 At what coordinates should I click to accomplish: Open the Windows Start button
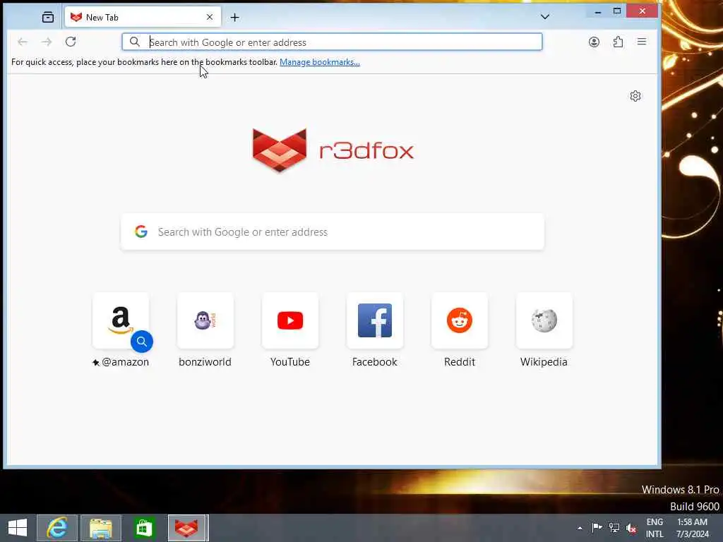click(x=18, y=528)
